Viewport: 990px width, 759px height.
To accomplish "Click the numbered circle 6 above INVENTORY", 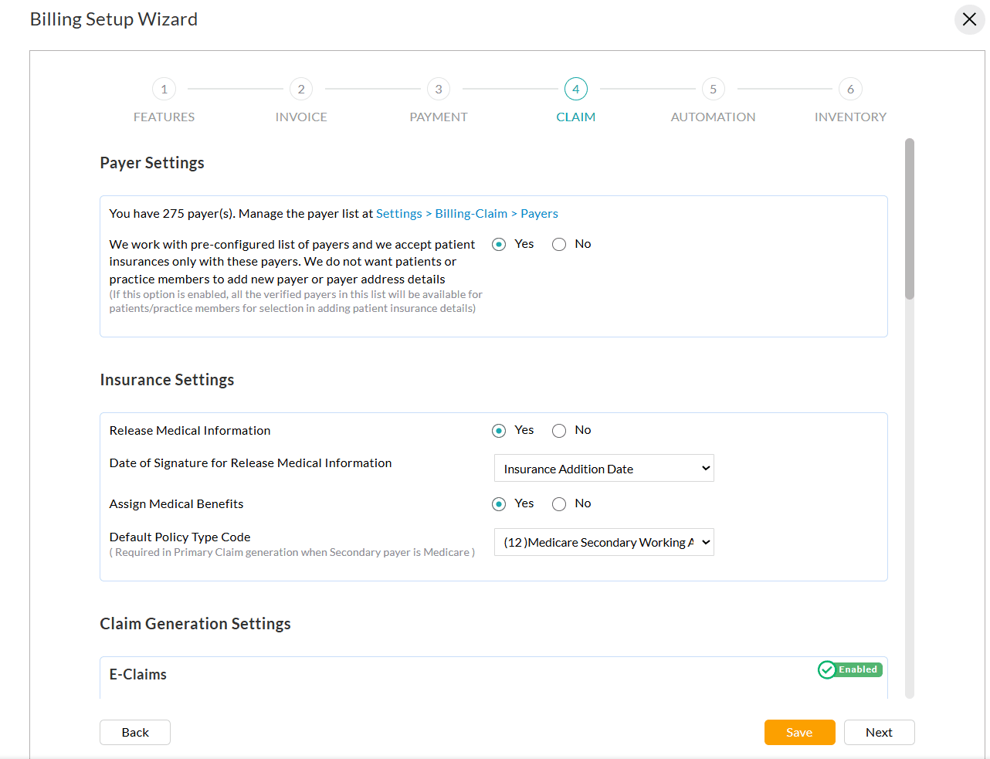I will (850, 88).
